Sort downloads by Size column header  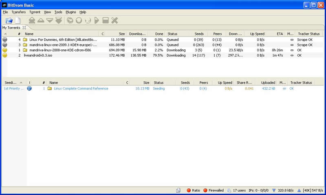pyautogui.click(x=121, y=34)
